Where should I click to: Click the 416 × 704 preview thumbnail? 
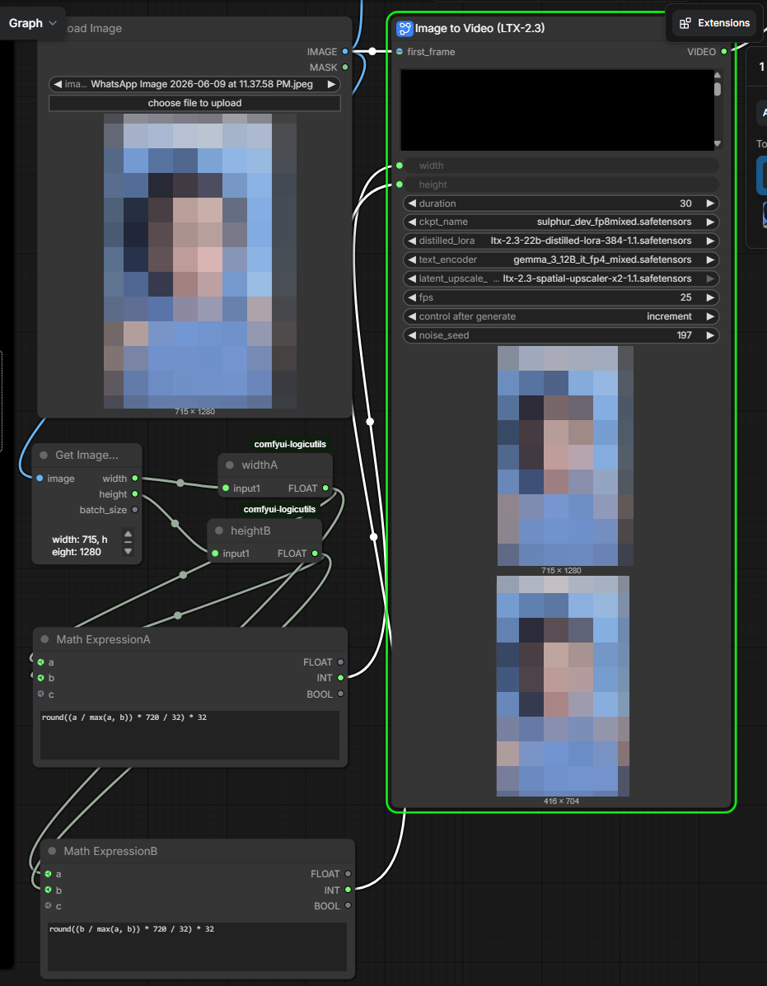point(563,686)
